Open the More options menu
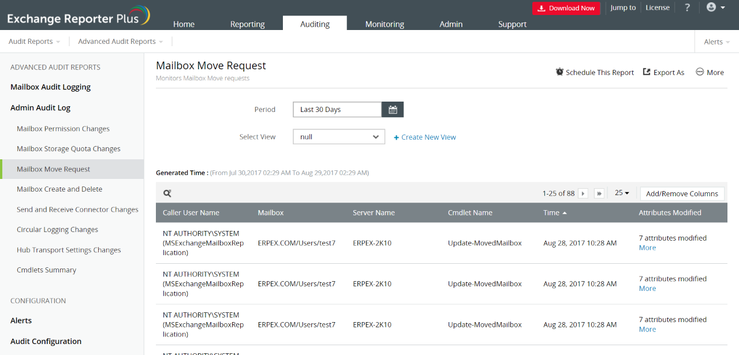739x355 pixels. (x=710, y=72)
